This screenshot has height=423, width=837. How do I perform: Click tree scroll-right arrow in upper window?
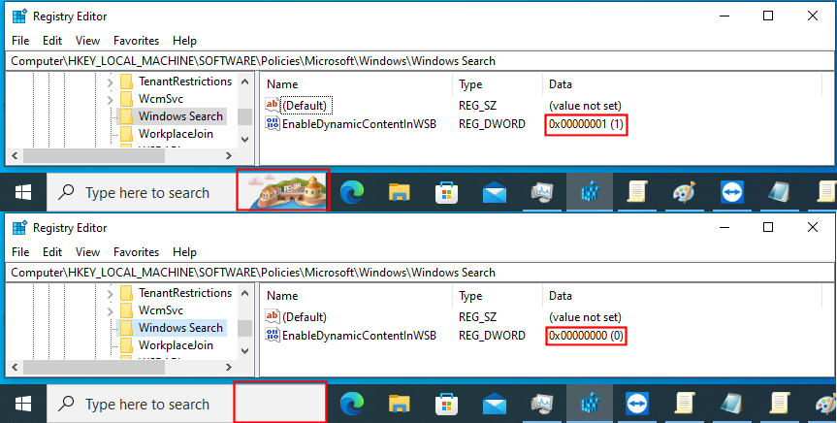[x=229, y=156]
